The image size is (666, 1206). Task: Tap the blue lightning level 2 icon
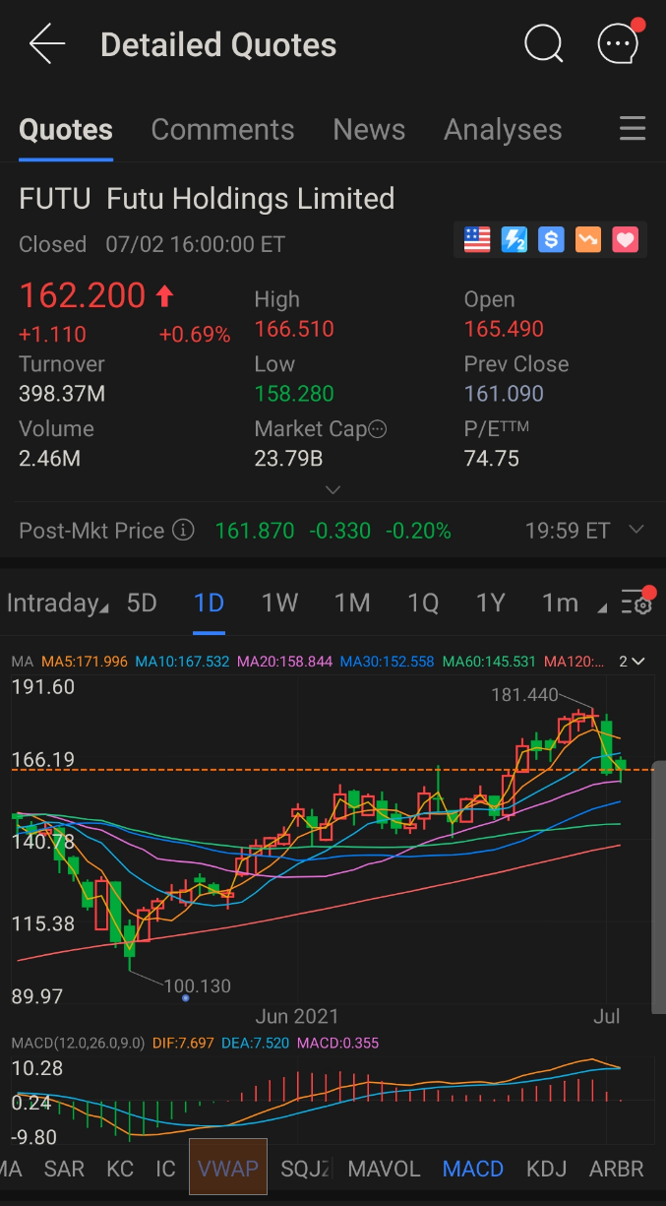[x=515, y=239]
